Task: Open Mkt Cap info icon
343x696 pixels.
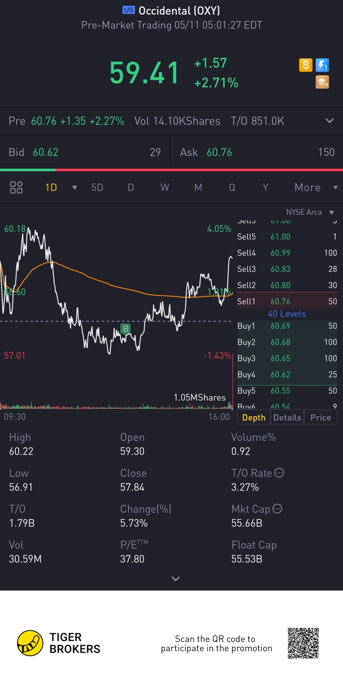Action: (x=277, y=509)
